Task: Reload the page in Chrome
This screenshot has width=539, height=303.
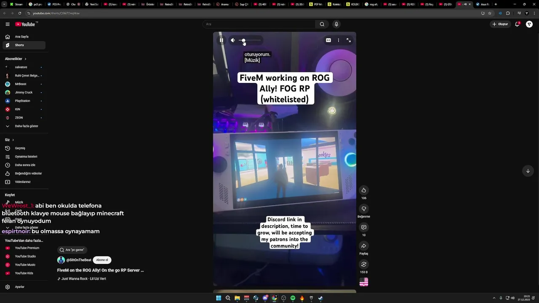Action: click(x=19, y=13)
